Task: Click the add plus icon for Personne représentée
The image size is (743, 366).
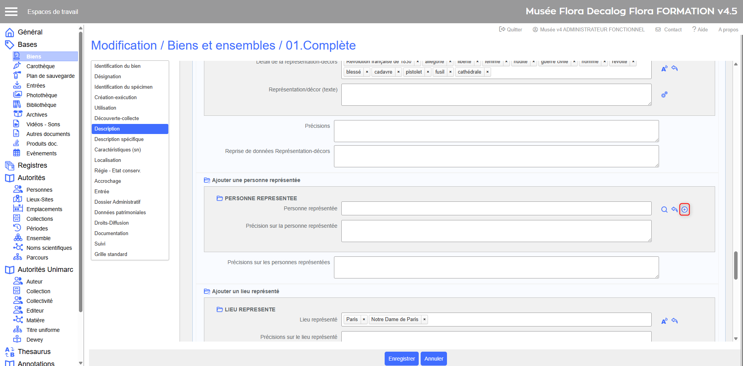Action: point(685,210)
